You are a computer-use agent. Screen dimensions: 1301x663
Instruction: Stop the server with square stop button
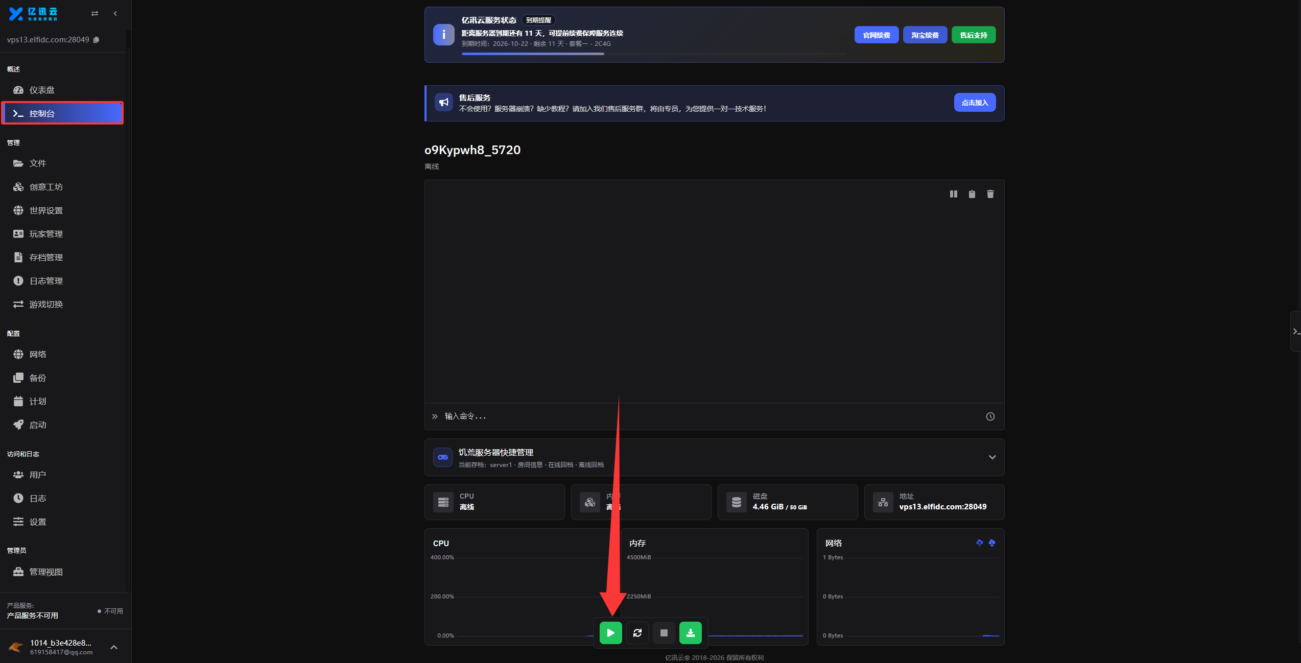coord(664,633)
